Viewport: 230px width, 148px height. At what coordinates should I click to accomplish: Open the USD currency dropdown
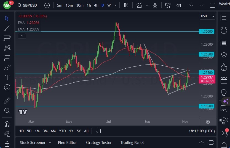click(208, 16)
